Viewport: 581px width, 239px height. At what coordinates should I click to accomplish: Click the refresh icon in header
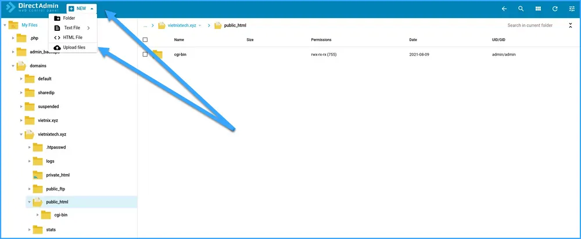(555, 9)
